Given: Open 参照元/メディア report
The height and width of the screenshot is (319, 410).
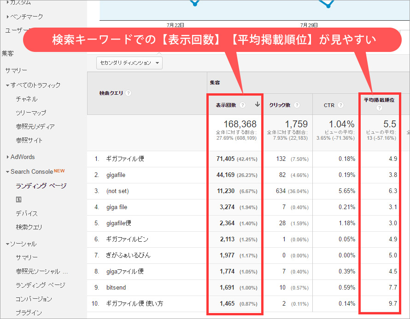Looking at the screenshot, I should [x=35, y=126].
